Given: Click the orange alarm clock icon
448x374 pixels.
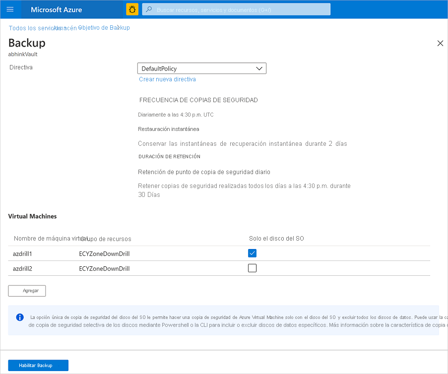Looking at the screenshot, I should click(131, 9).
